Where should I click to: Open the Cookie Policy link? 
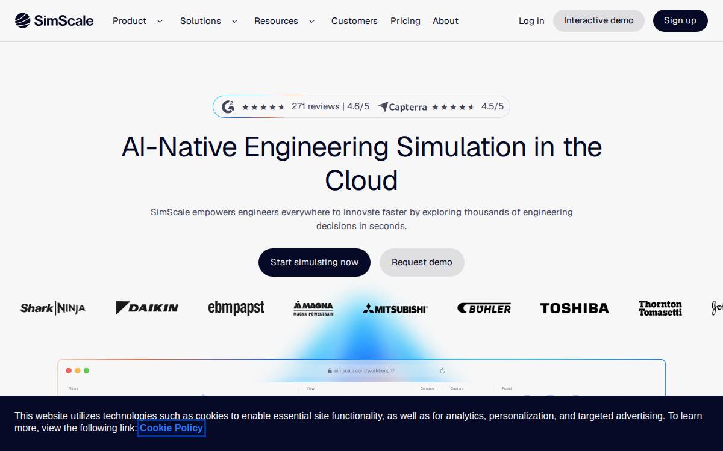click(172, 428)
